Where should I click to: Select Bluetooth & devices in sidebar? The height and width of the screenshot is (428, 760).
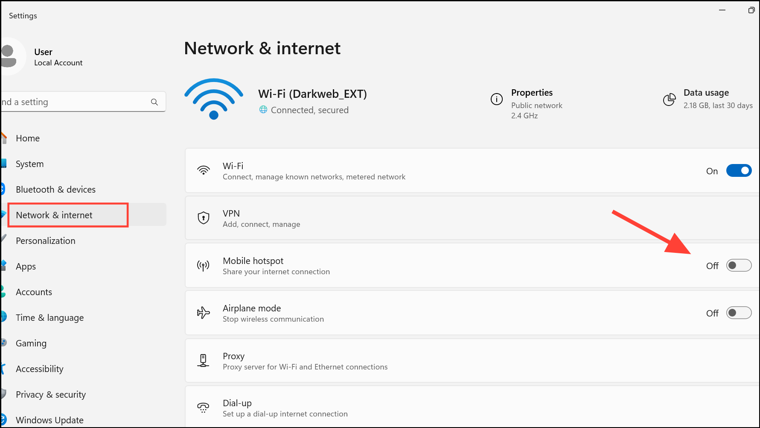[55, 190]
